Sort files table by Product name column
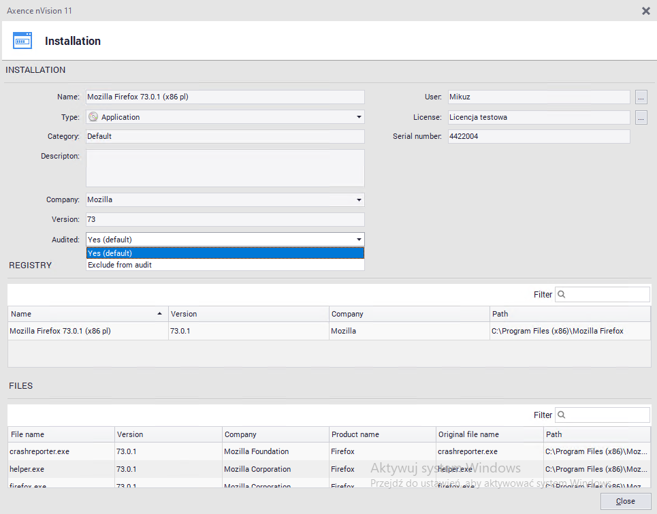Viewport: 657px width, 514px height. pos(381,434)
